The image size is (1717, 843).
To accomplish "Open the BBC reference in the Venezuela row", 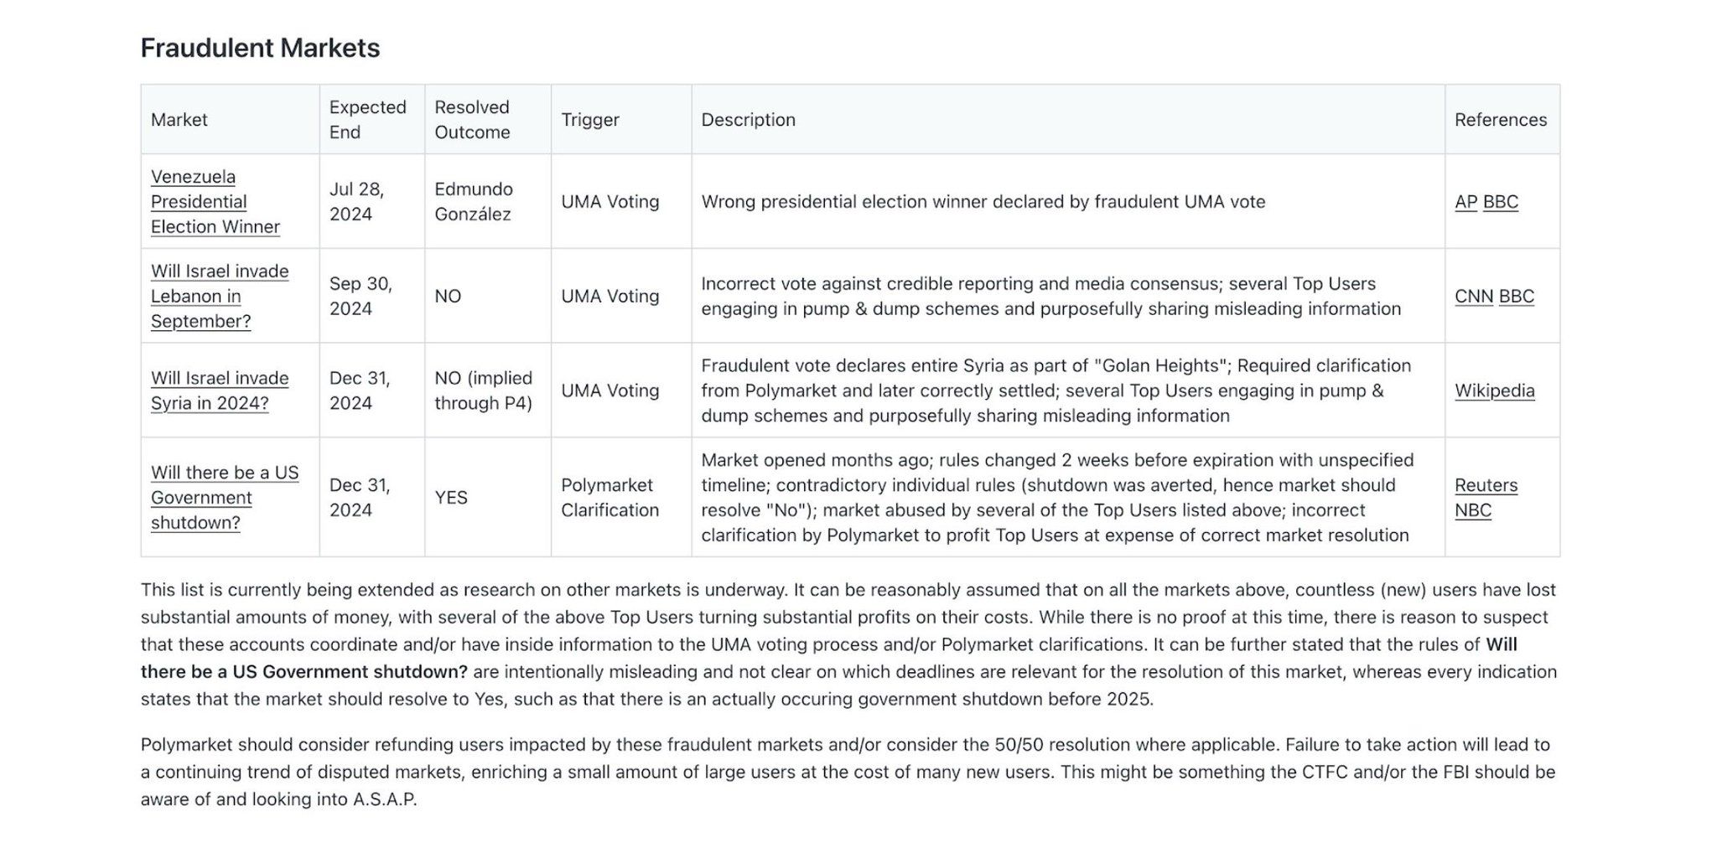I will pos(1501,202).
